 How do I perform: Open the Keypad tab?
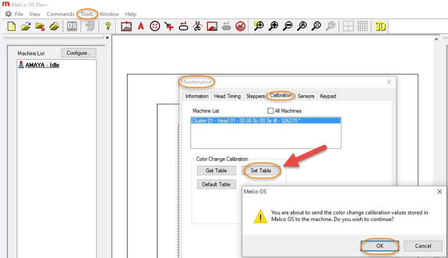[x=328, y=96]
